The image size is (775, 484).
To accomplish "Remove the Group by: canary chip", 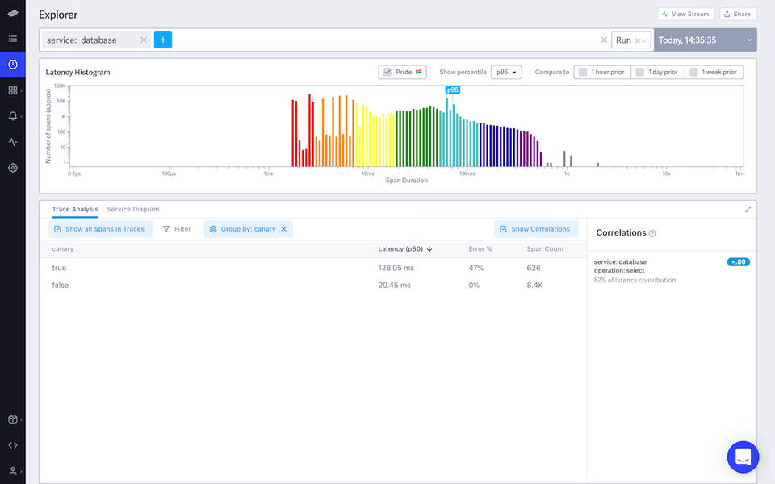I will click(x=284, y=228).
